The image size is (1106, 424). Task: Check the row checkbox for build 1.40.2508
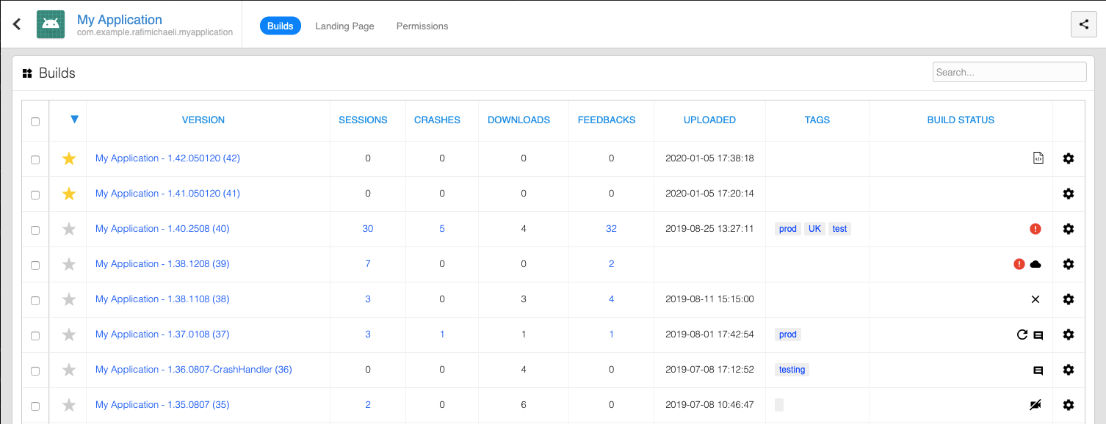[35, 228]
